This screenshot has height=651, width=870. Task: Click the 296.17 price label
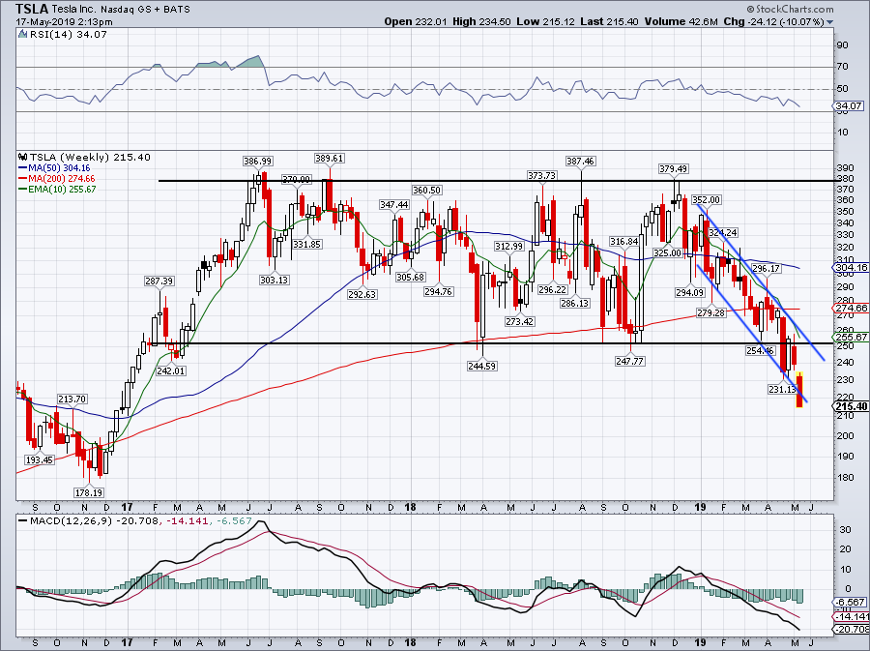[766, 268]
